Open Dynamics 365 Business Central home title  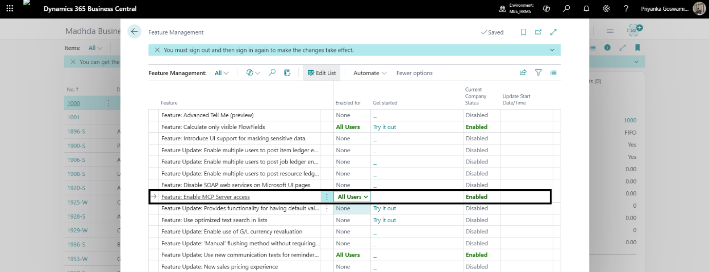pyautogui.click(x=90, y=9)
